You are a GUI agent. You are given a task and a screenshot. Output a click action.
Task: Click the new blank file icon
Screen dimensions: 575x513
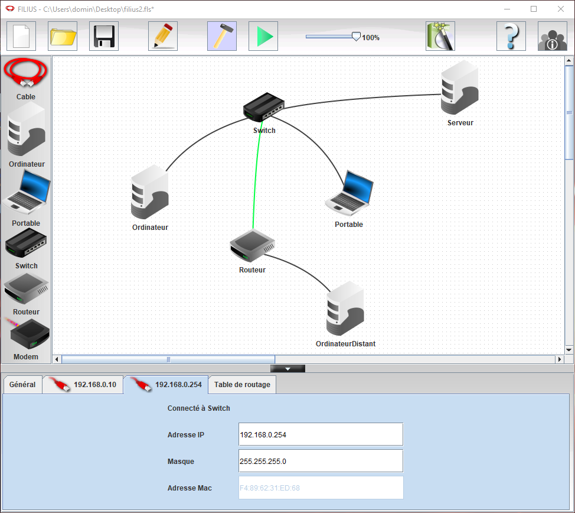pyautogui.click(x=21, y=36)
